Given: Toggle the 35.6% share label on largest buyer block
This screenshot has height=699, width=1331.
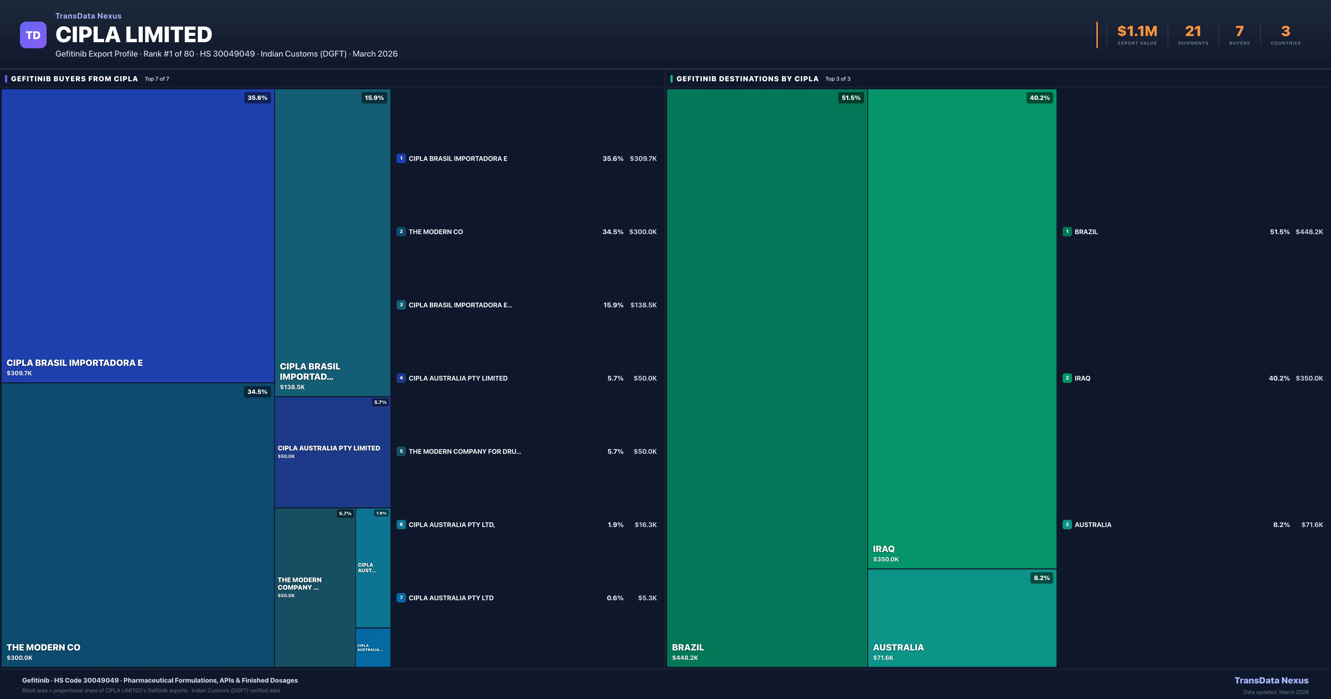Looking at the screenshot, I should click(x=257, y=97).
